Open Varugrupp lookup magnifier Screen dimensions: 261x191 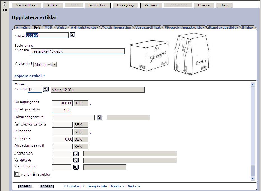pyautogui.click(x=76, y=160)
